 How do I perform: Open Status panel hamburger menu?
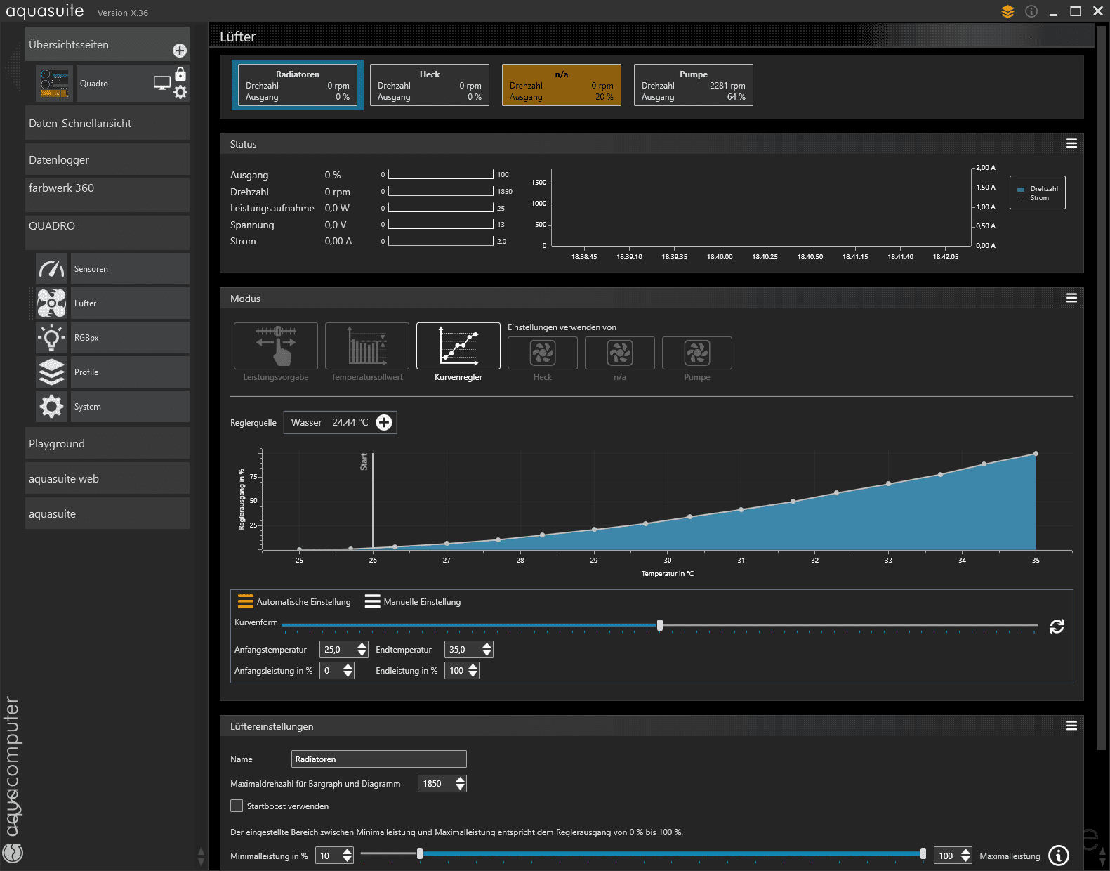pyautogui.click(x=1071, y=143)
